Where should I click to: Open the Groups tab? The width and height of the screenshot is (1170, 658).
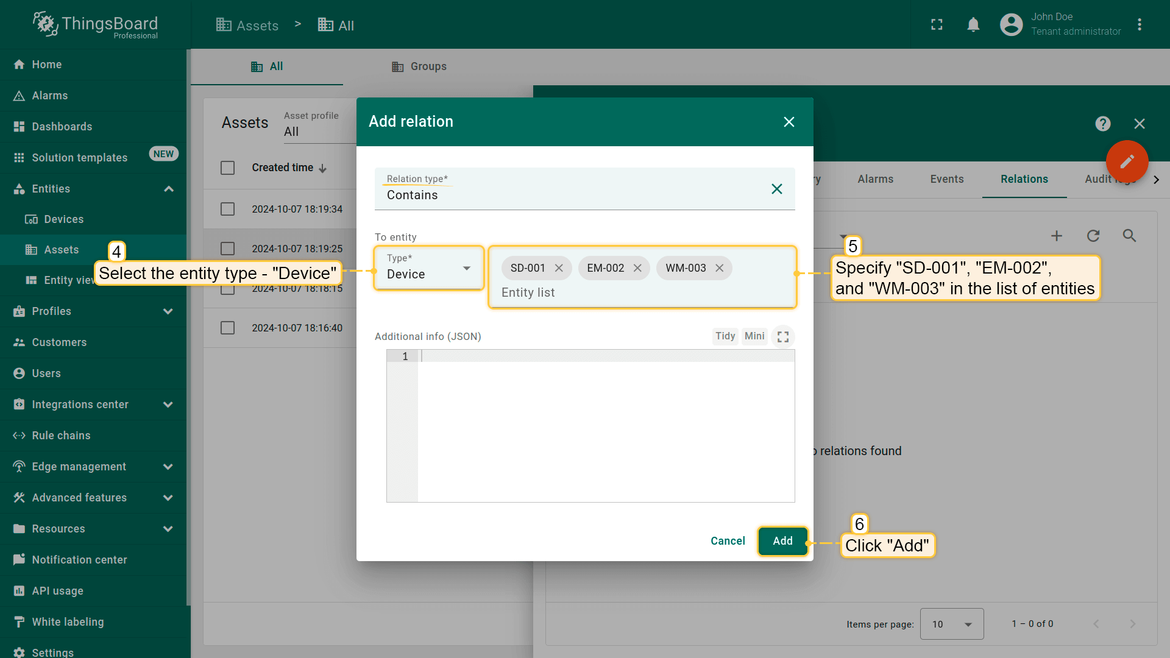(x=419, y=66)
